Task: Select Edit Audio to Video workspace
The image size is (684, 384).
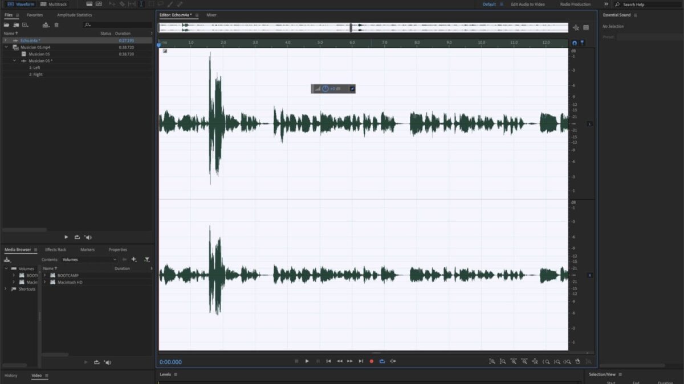Action: pyautogui.click(x=528, y=4)
